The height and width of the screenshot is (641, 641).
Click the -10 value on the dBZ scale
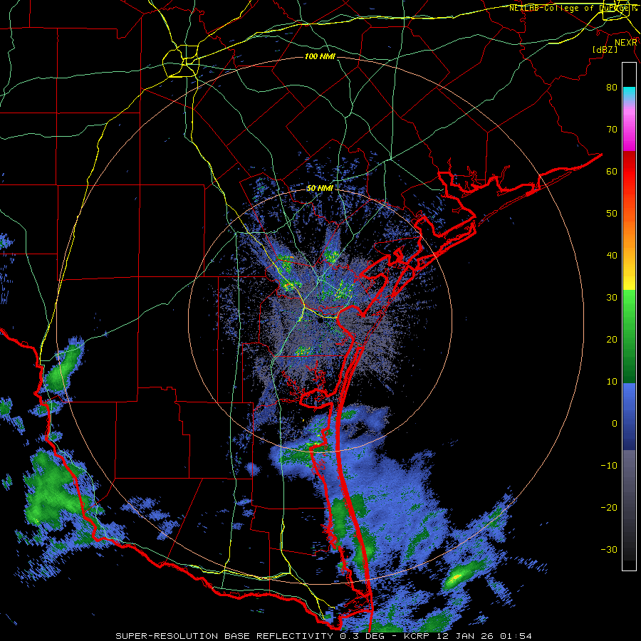pyautogui.click(x=609, y=466)
